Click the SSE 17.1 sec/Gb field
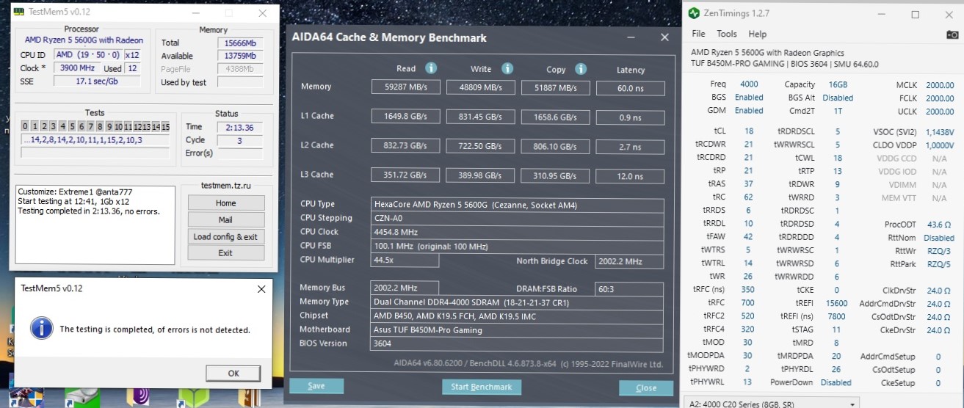 (97, 81)
